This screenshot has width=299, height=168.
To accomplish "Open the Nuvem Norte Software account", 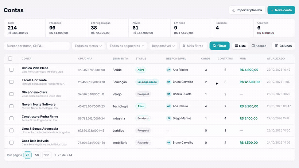I will click(x=39, y=104).
